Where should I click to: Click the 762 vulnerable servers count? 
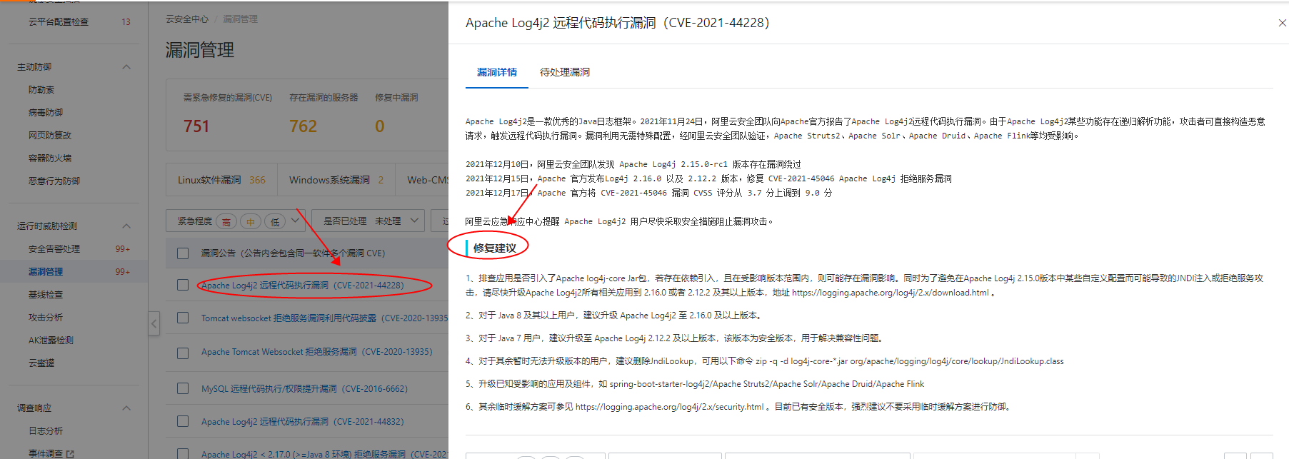(x=303, y=126)
